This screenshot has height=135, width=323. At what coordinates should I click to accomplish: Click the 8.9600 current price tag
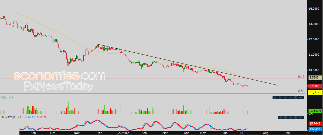point(314,86)
